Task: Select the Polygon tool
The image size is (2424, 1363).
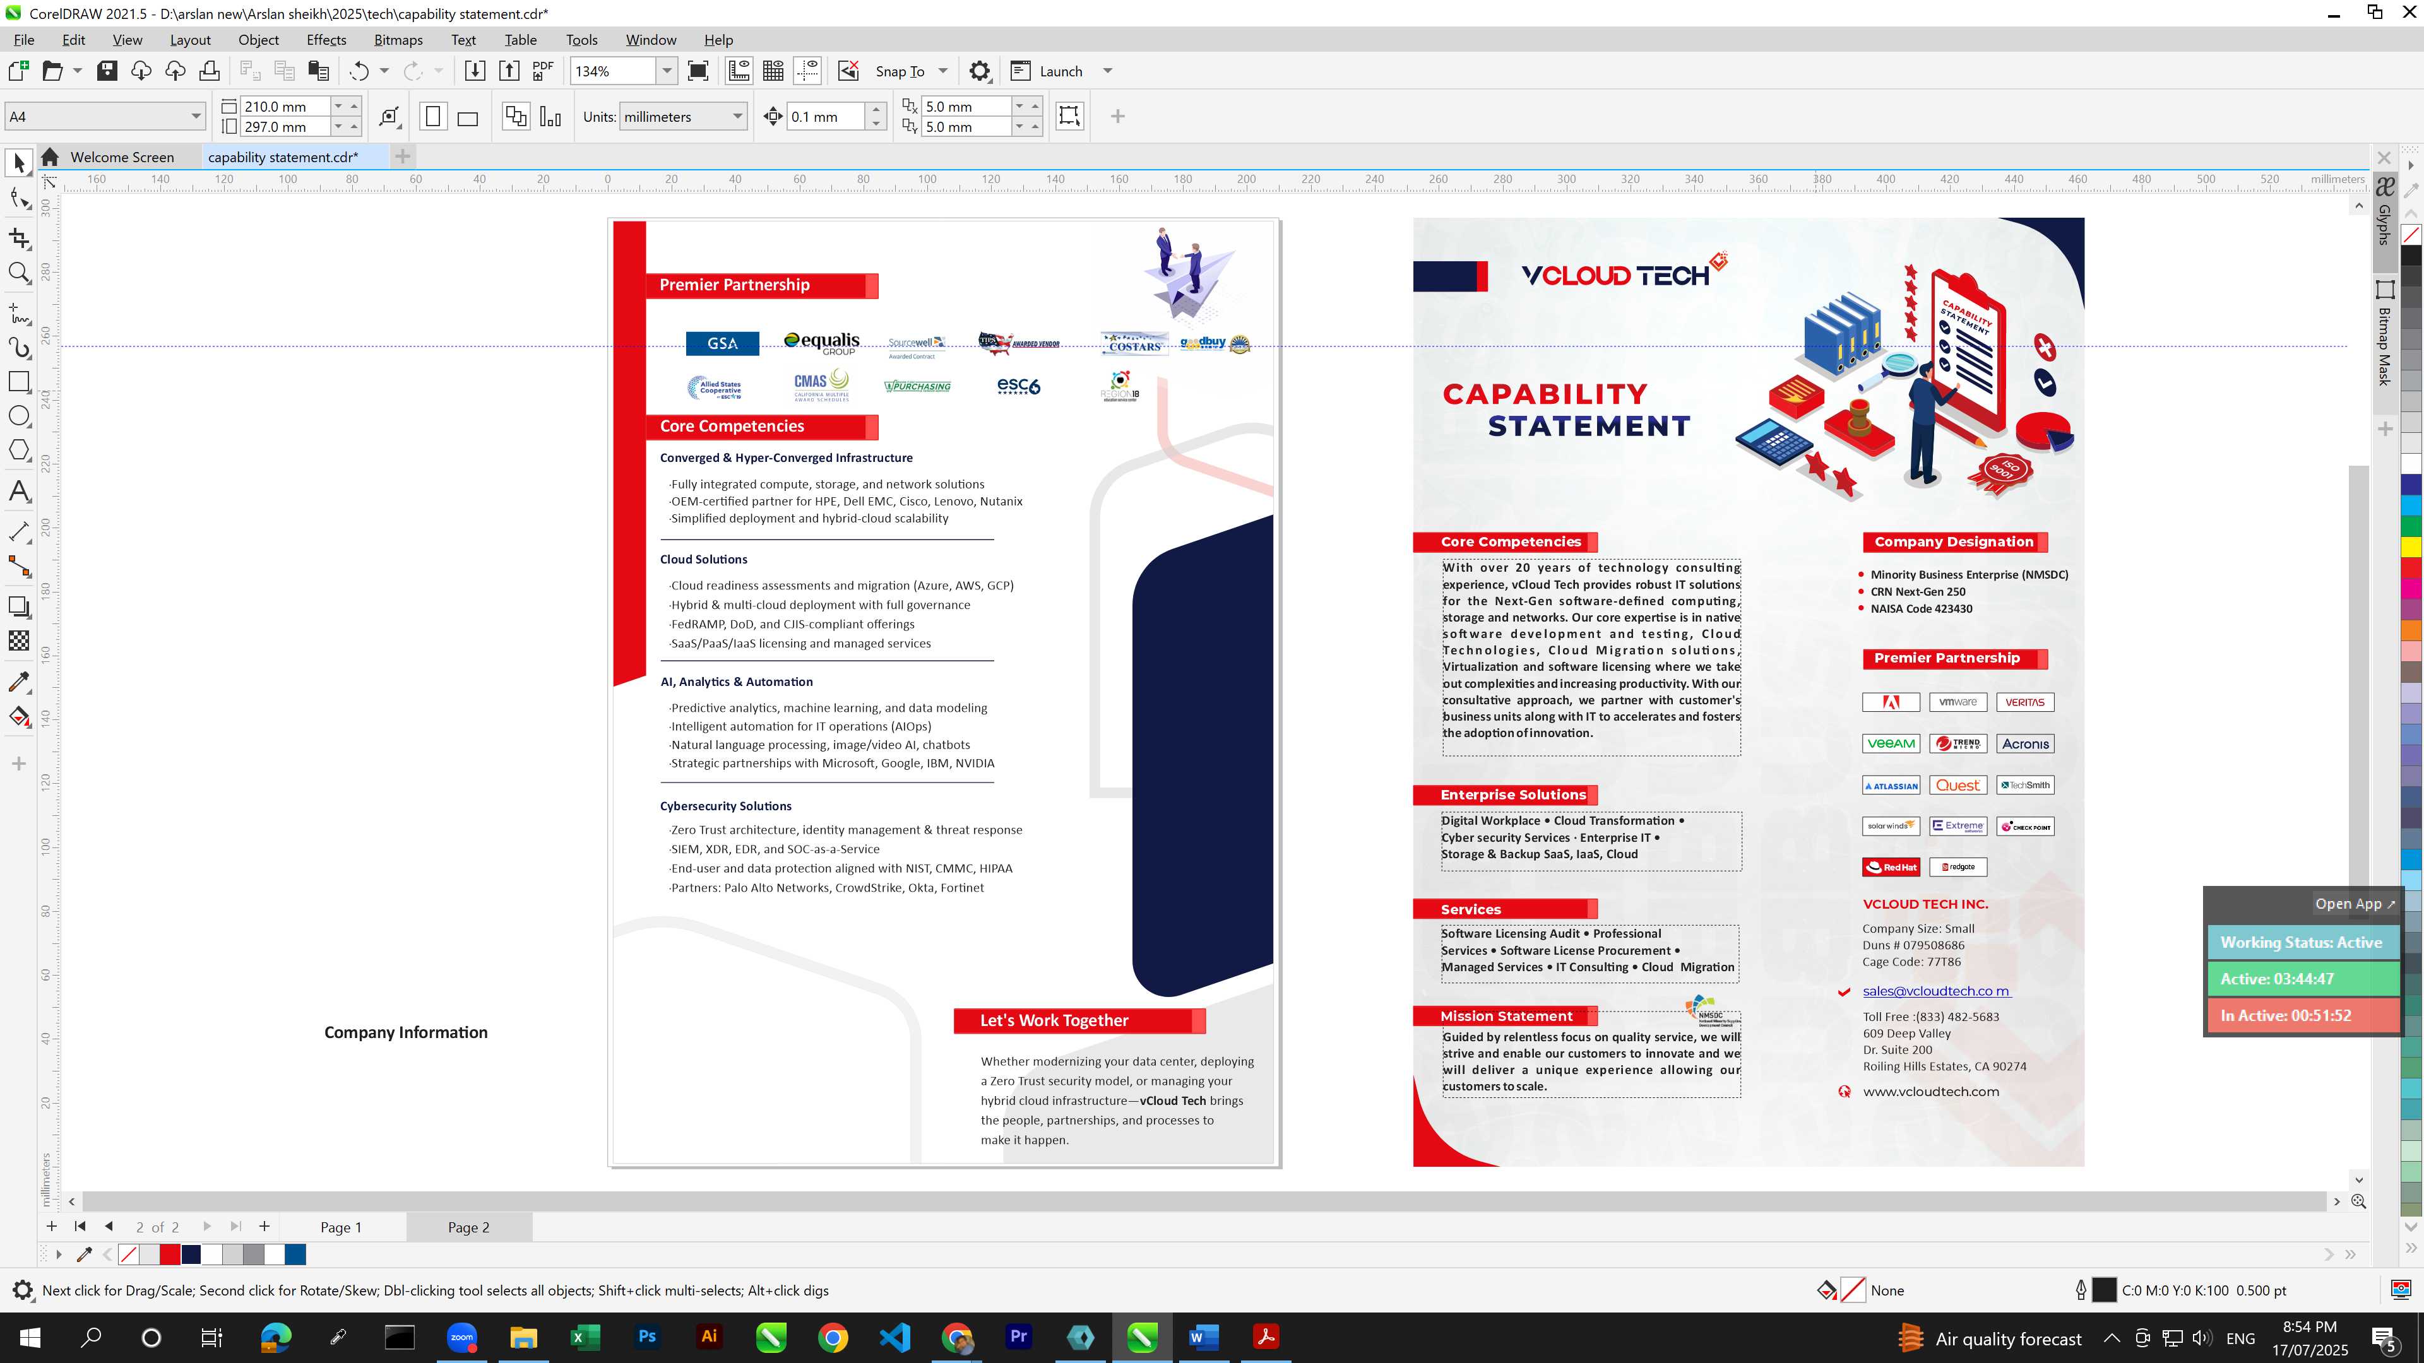Action: (x=19, y=450)
